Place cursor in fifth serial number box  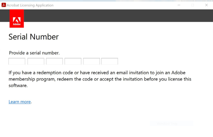pyautogui.click(x=92, y=61)
